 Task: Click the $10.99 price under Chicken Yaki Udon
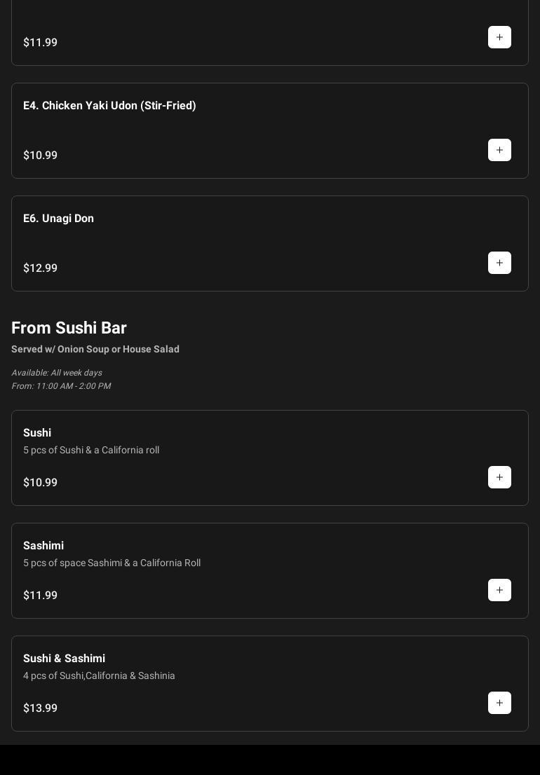pyautogui.click(x=40, y=156)
